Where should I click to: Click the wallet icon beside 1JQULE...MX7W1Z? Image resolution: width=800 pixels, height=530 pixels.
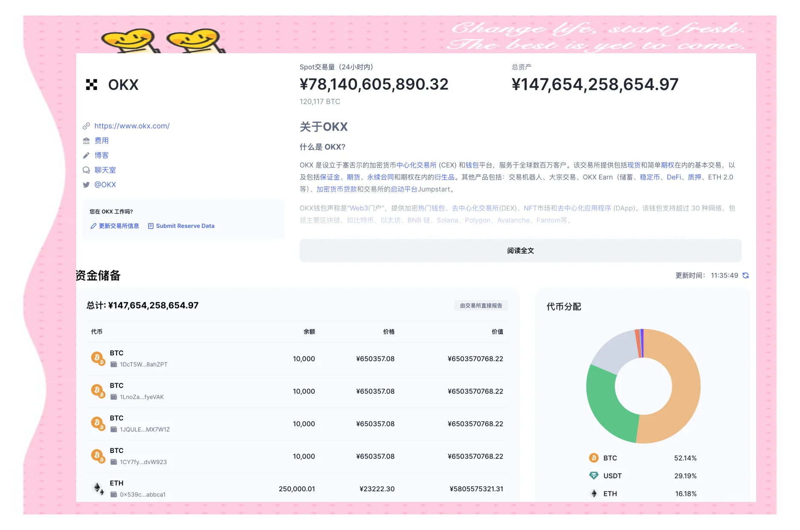pos(114,430)
